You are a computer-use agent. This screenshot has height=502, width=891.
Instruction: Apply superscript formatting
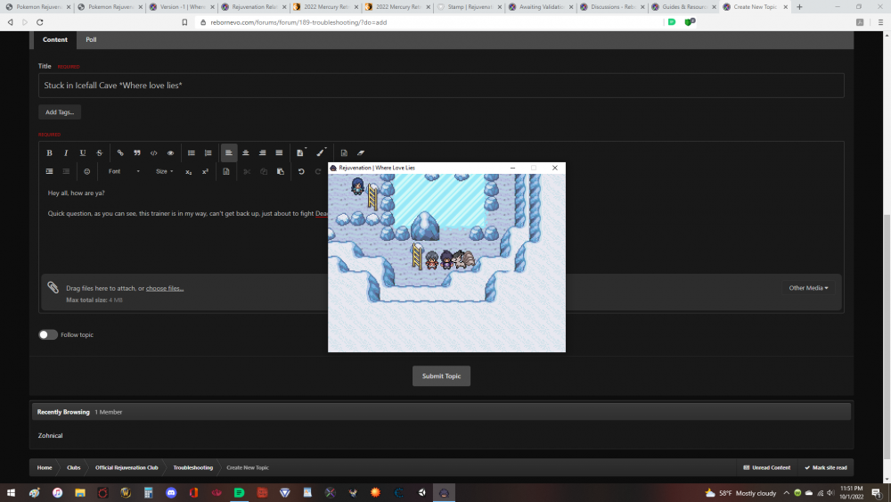205,172
